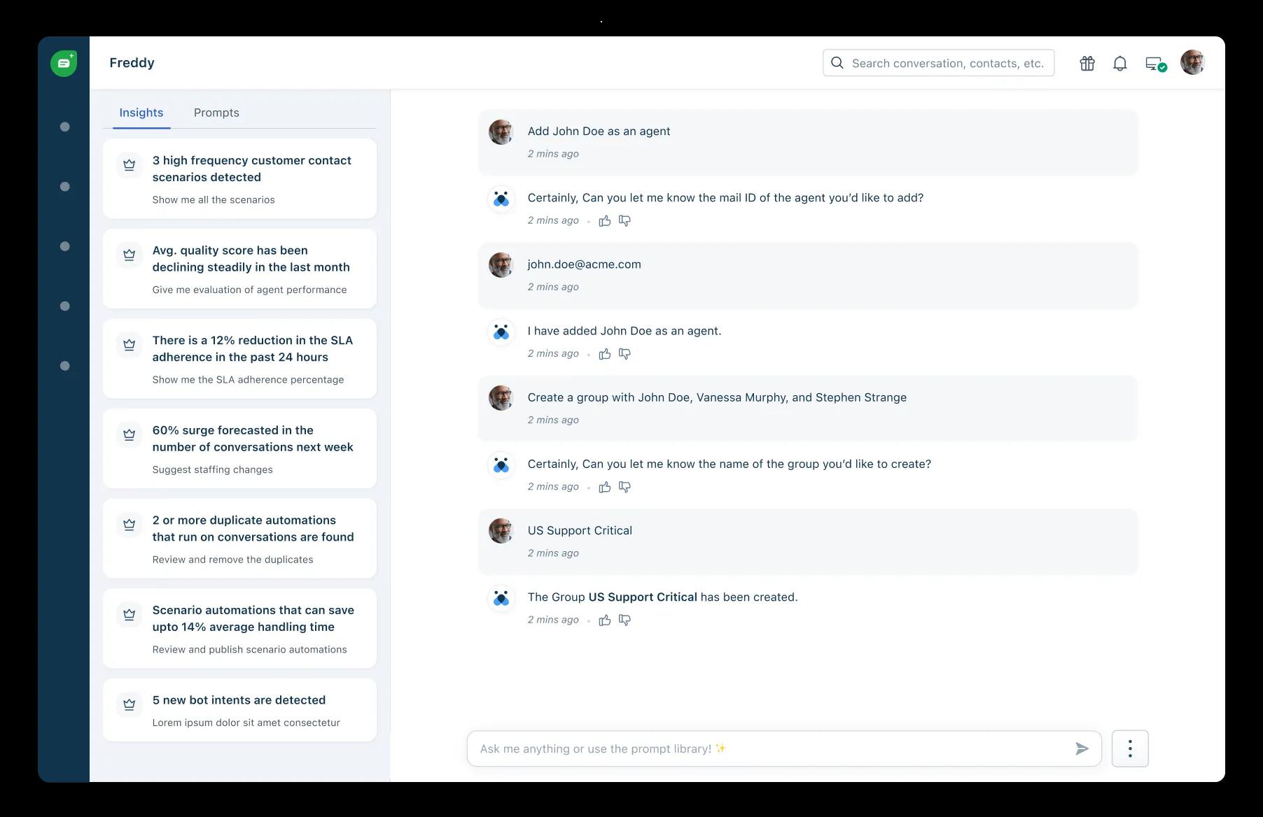Viewport: 1263px width, 817px height.
Task: Click '5 new bot intents are detected' heading
Action: [x=239, y=700]
